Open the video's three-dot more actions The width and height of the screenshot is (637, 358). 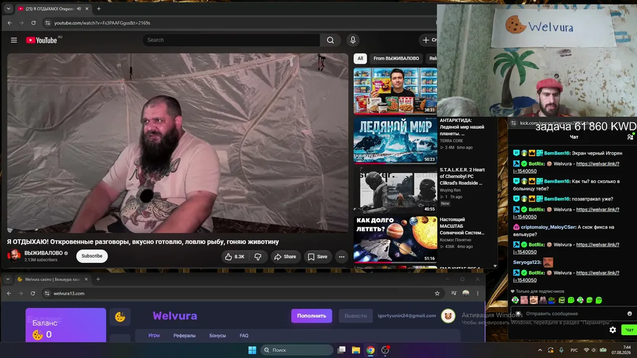[x=341, y=257]
